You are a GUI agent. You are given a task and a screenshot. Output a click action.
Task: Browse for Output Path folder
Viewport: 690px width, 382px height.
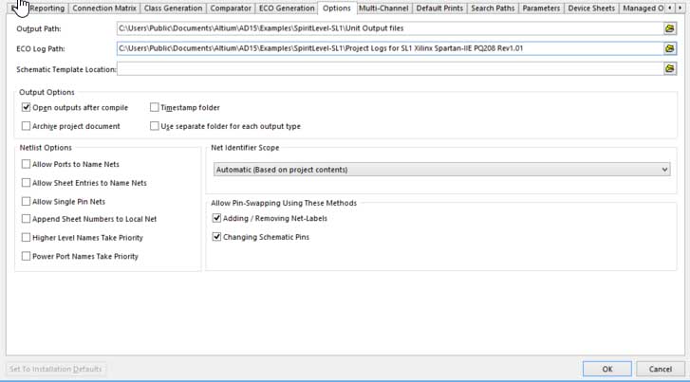click(669, 29)
